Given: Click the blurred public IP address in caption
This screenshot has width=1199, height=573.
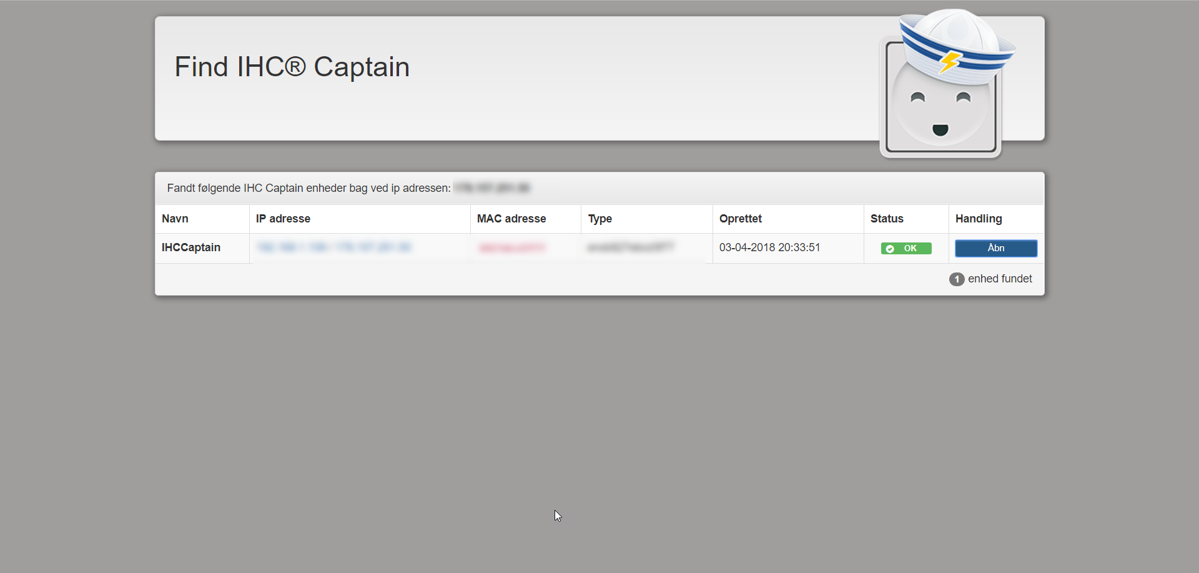Looking at the screenshot, I should pyautogui.click(x=491, y=188).
